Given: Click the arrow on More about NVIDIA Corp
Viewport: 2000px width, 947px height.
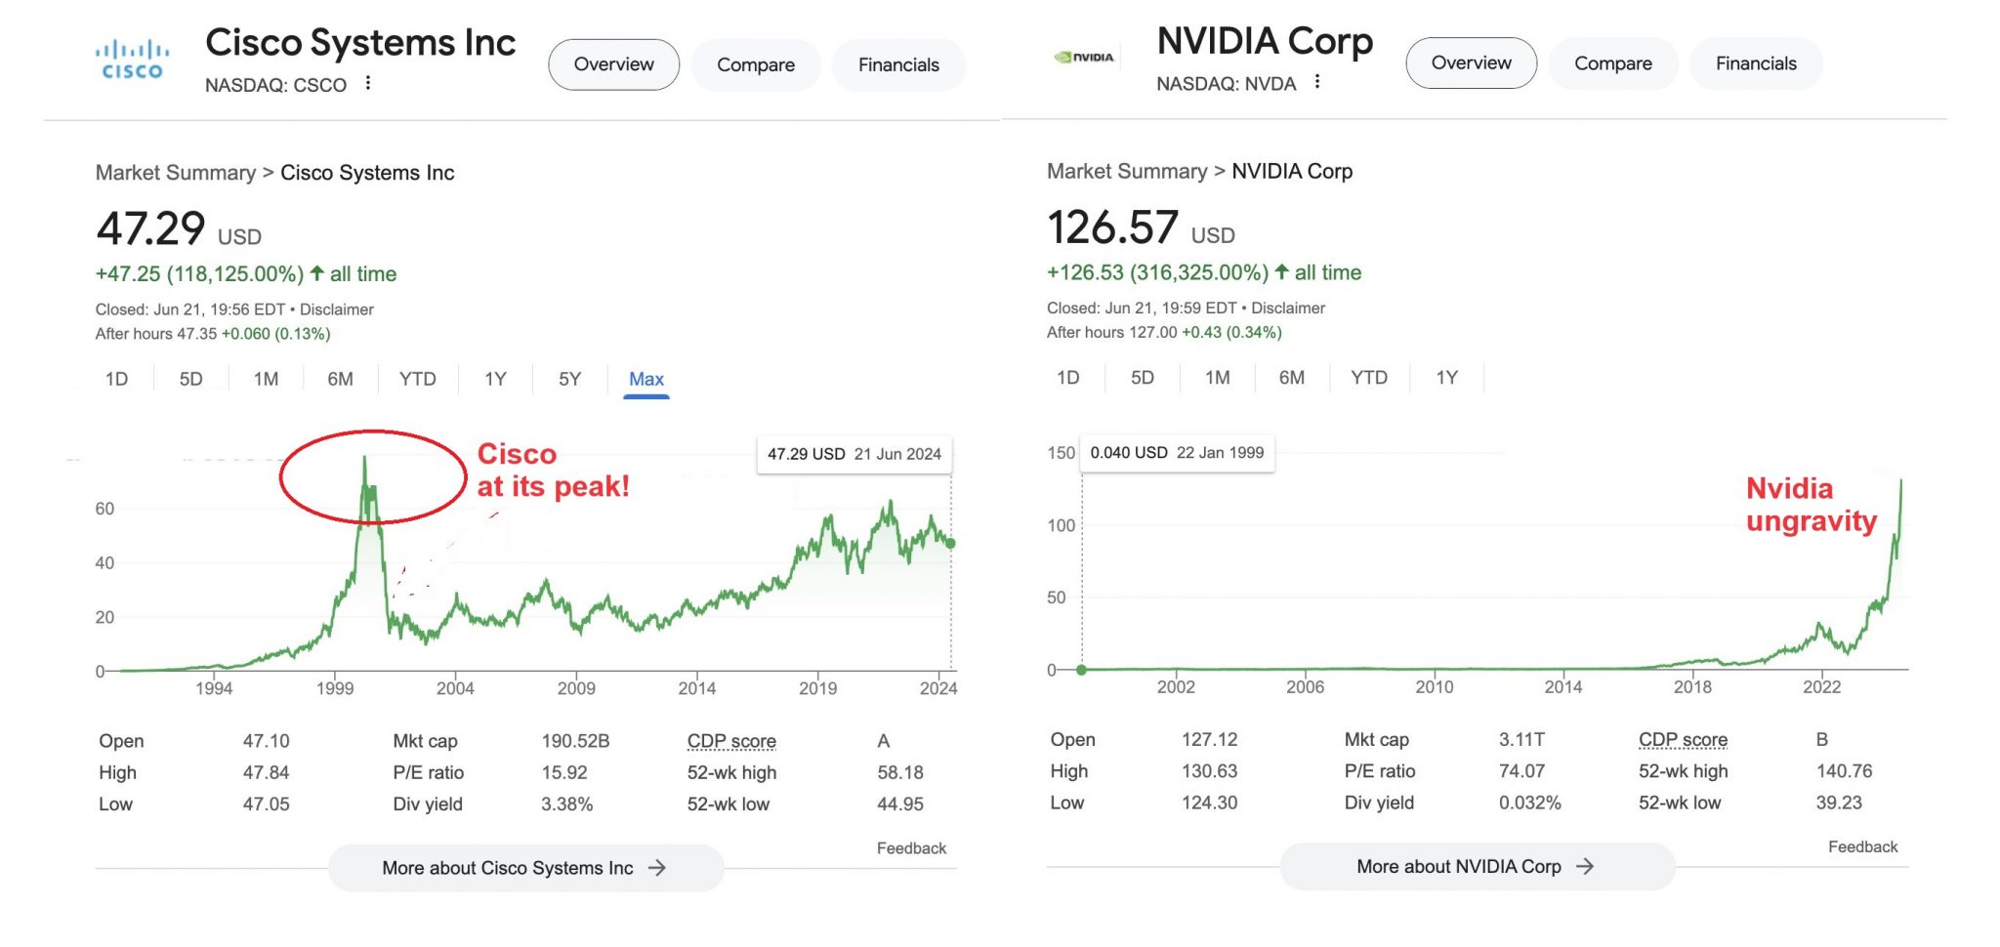Looking at the screenshot, I should click(1587, 866).
